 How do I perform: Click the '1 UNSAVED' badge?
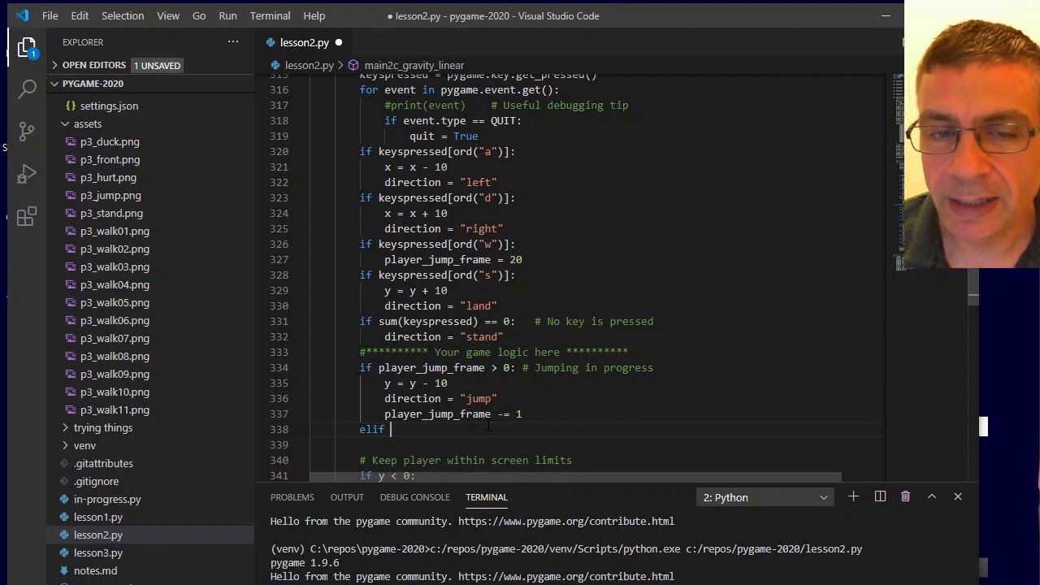[x=158, y=65]
